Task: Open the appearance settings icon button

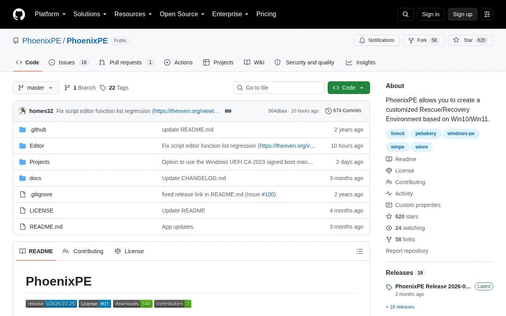Action: click(x=487, y=14)
